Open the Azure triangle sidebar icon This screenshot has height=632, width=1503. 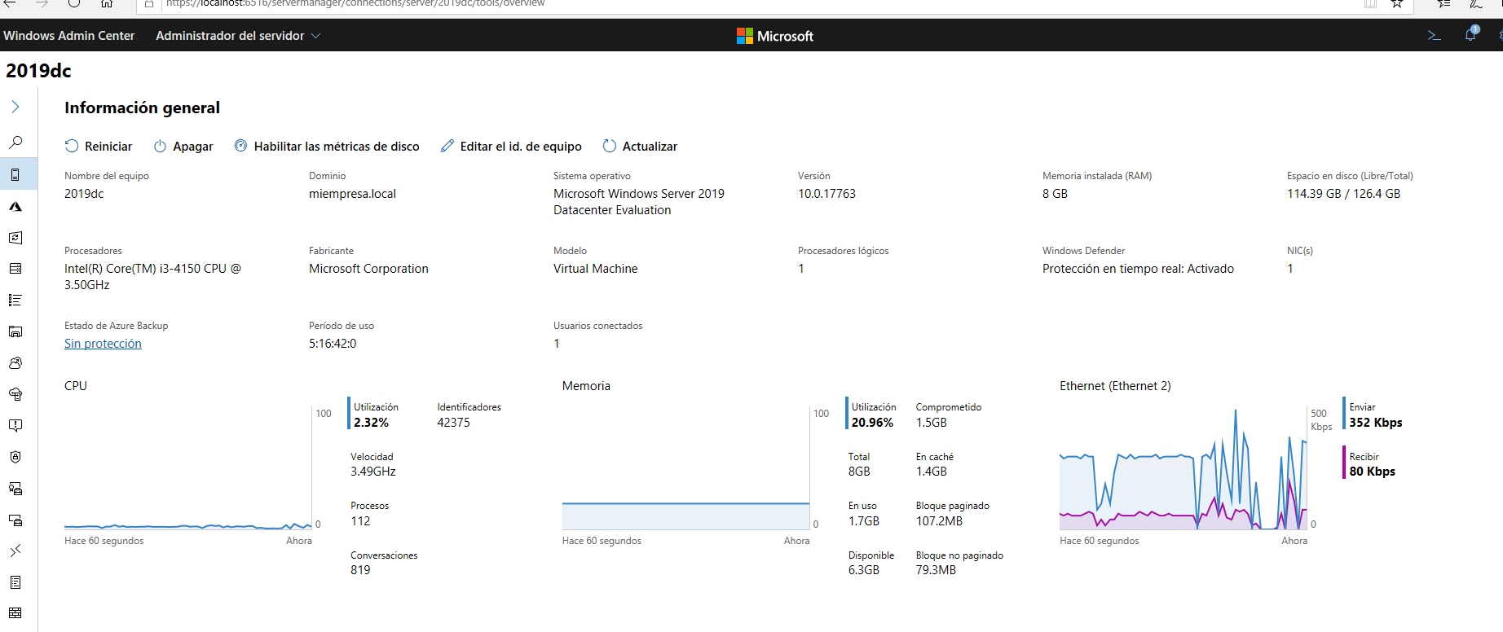(15, 207)
